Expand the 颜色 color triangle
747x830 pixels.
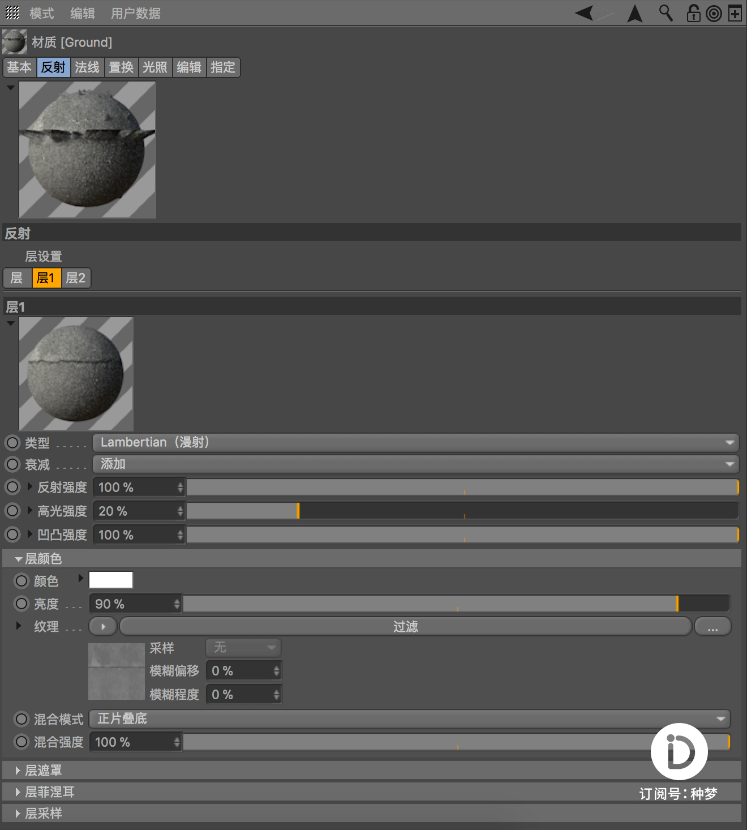click(x=81, y=578)
